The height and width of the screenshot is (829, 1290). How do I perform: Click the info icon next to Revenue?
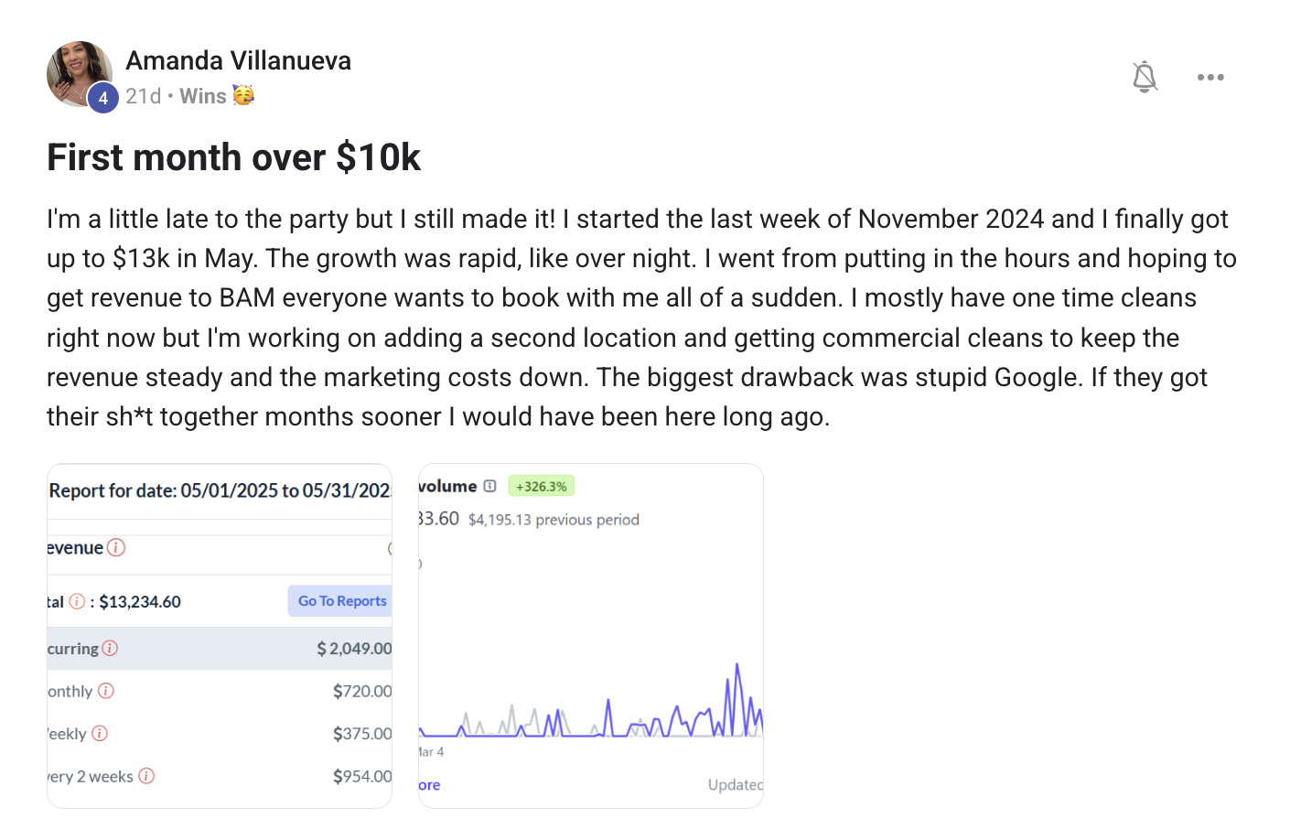point(115,548)
